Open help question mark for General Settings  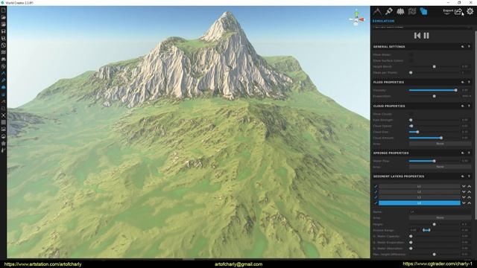pos(469,47)
